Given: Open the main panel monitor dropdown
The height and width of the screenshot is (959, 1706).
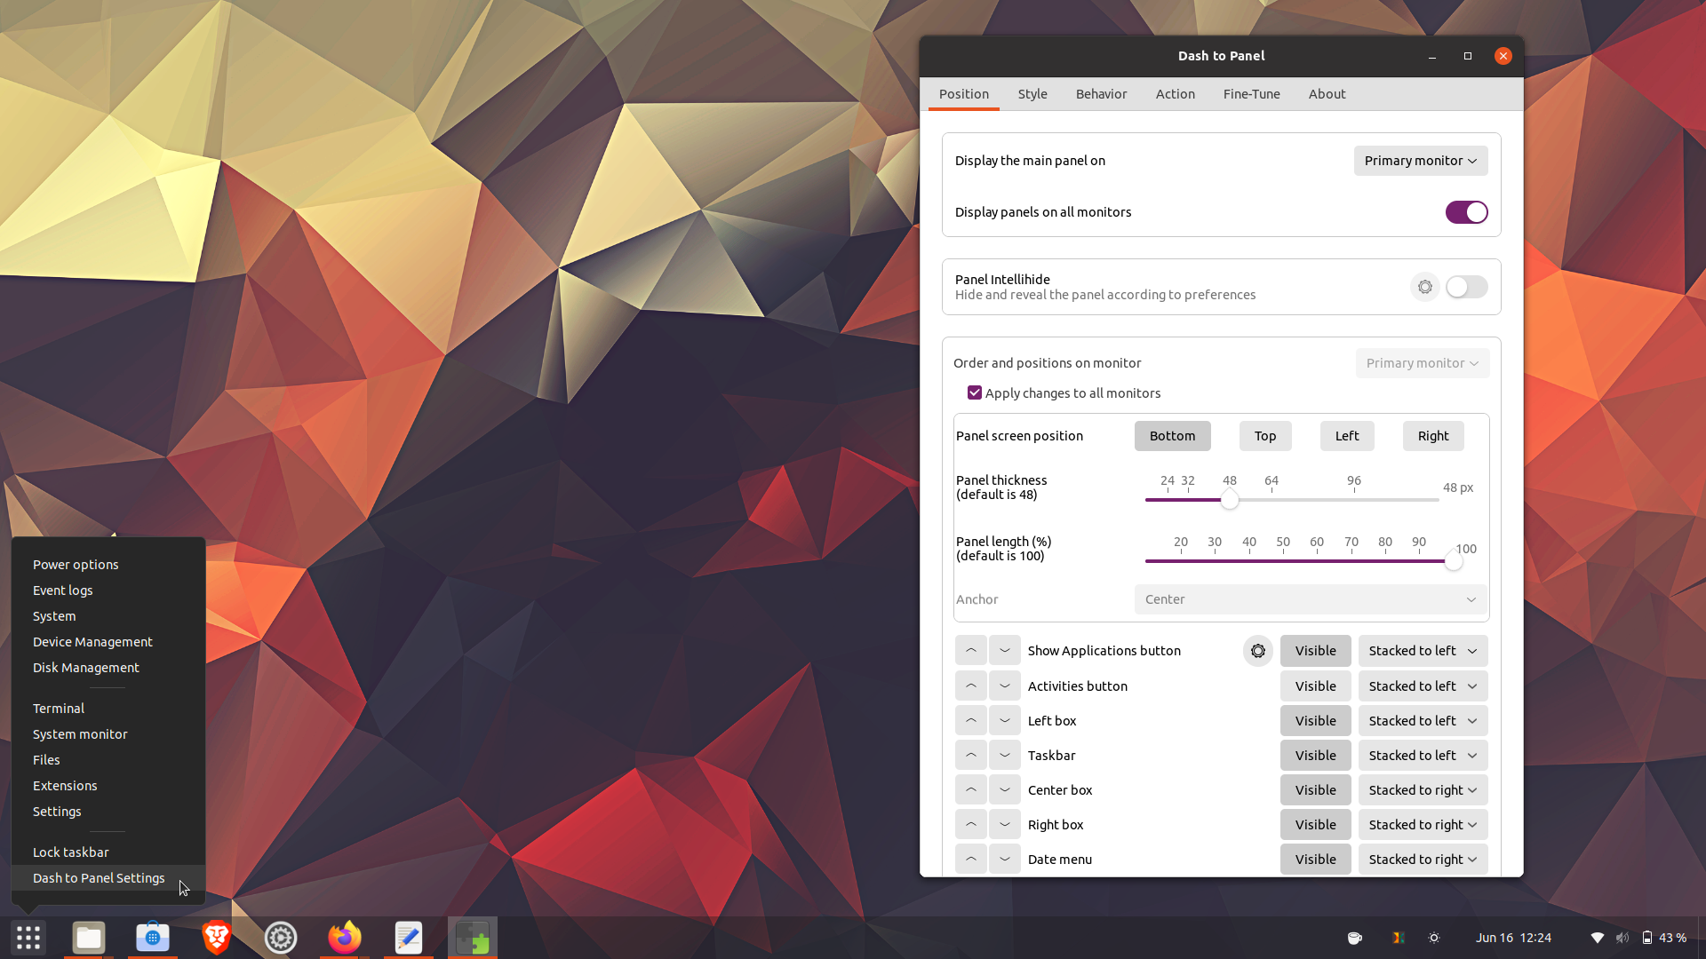Looking at the screenshot, I should [1420, 161].
